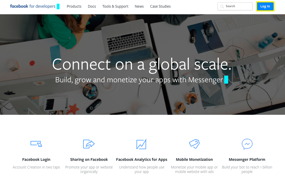Click the Messenger Platform bubble icon
This screenshot has width=285, height=178.
(x=247, y=144)
